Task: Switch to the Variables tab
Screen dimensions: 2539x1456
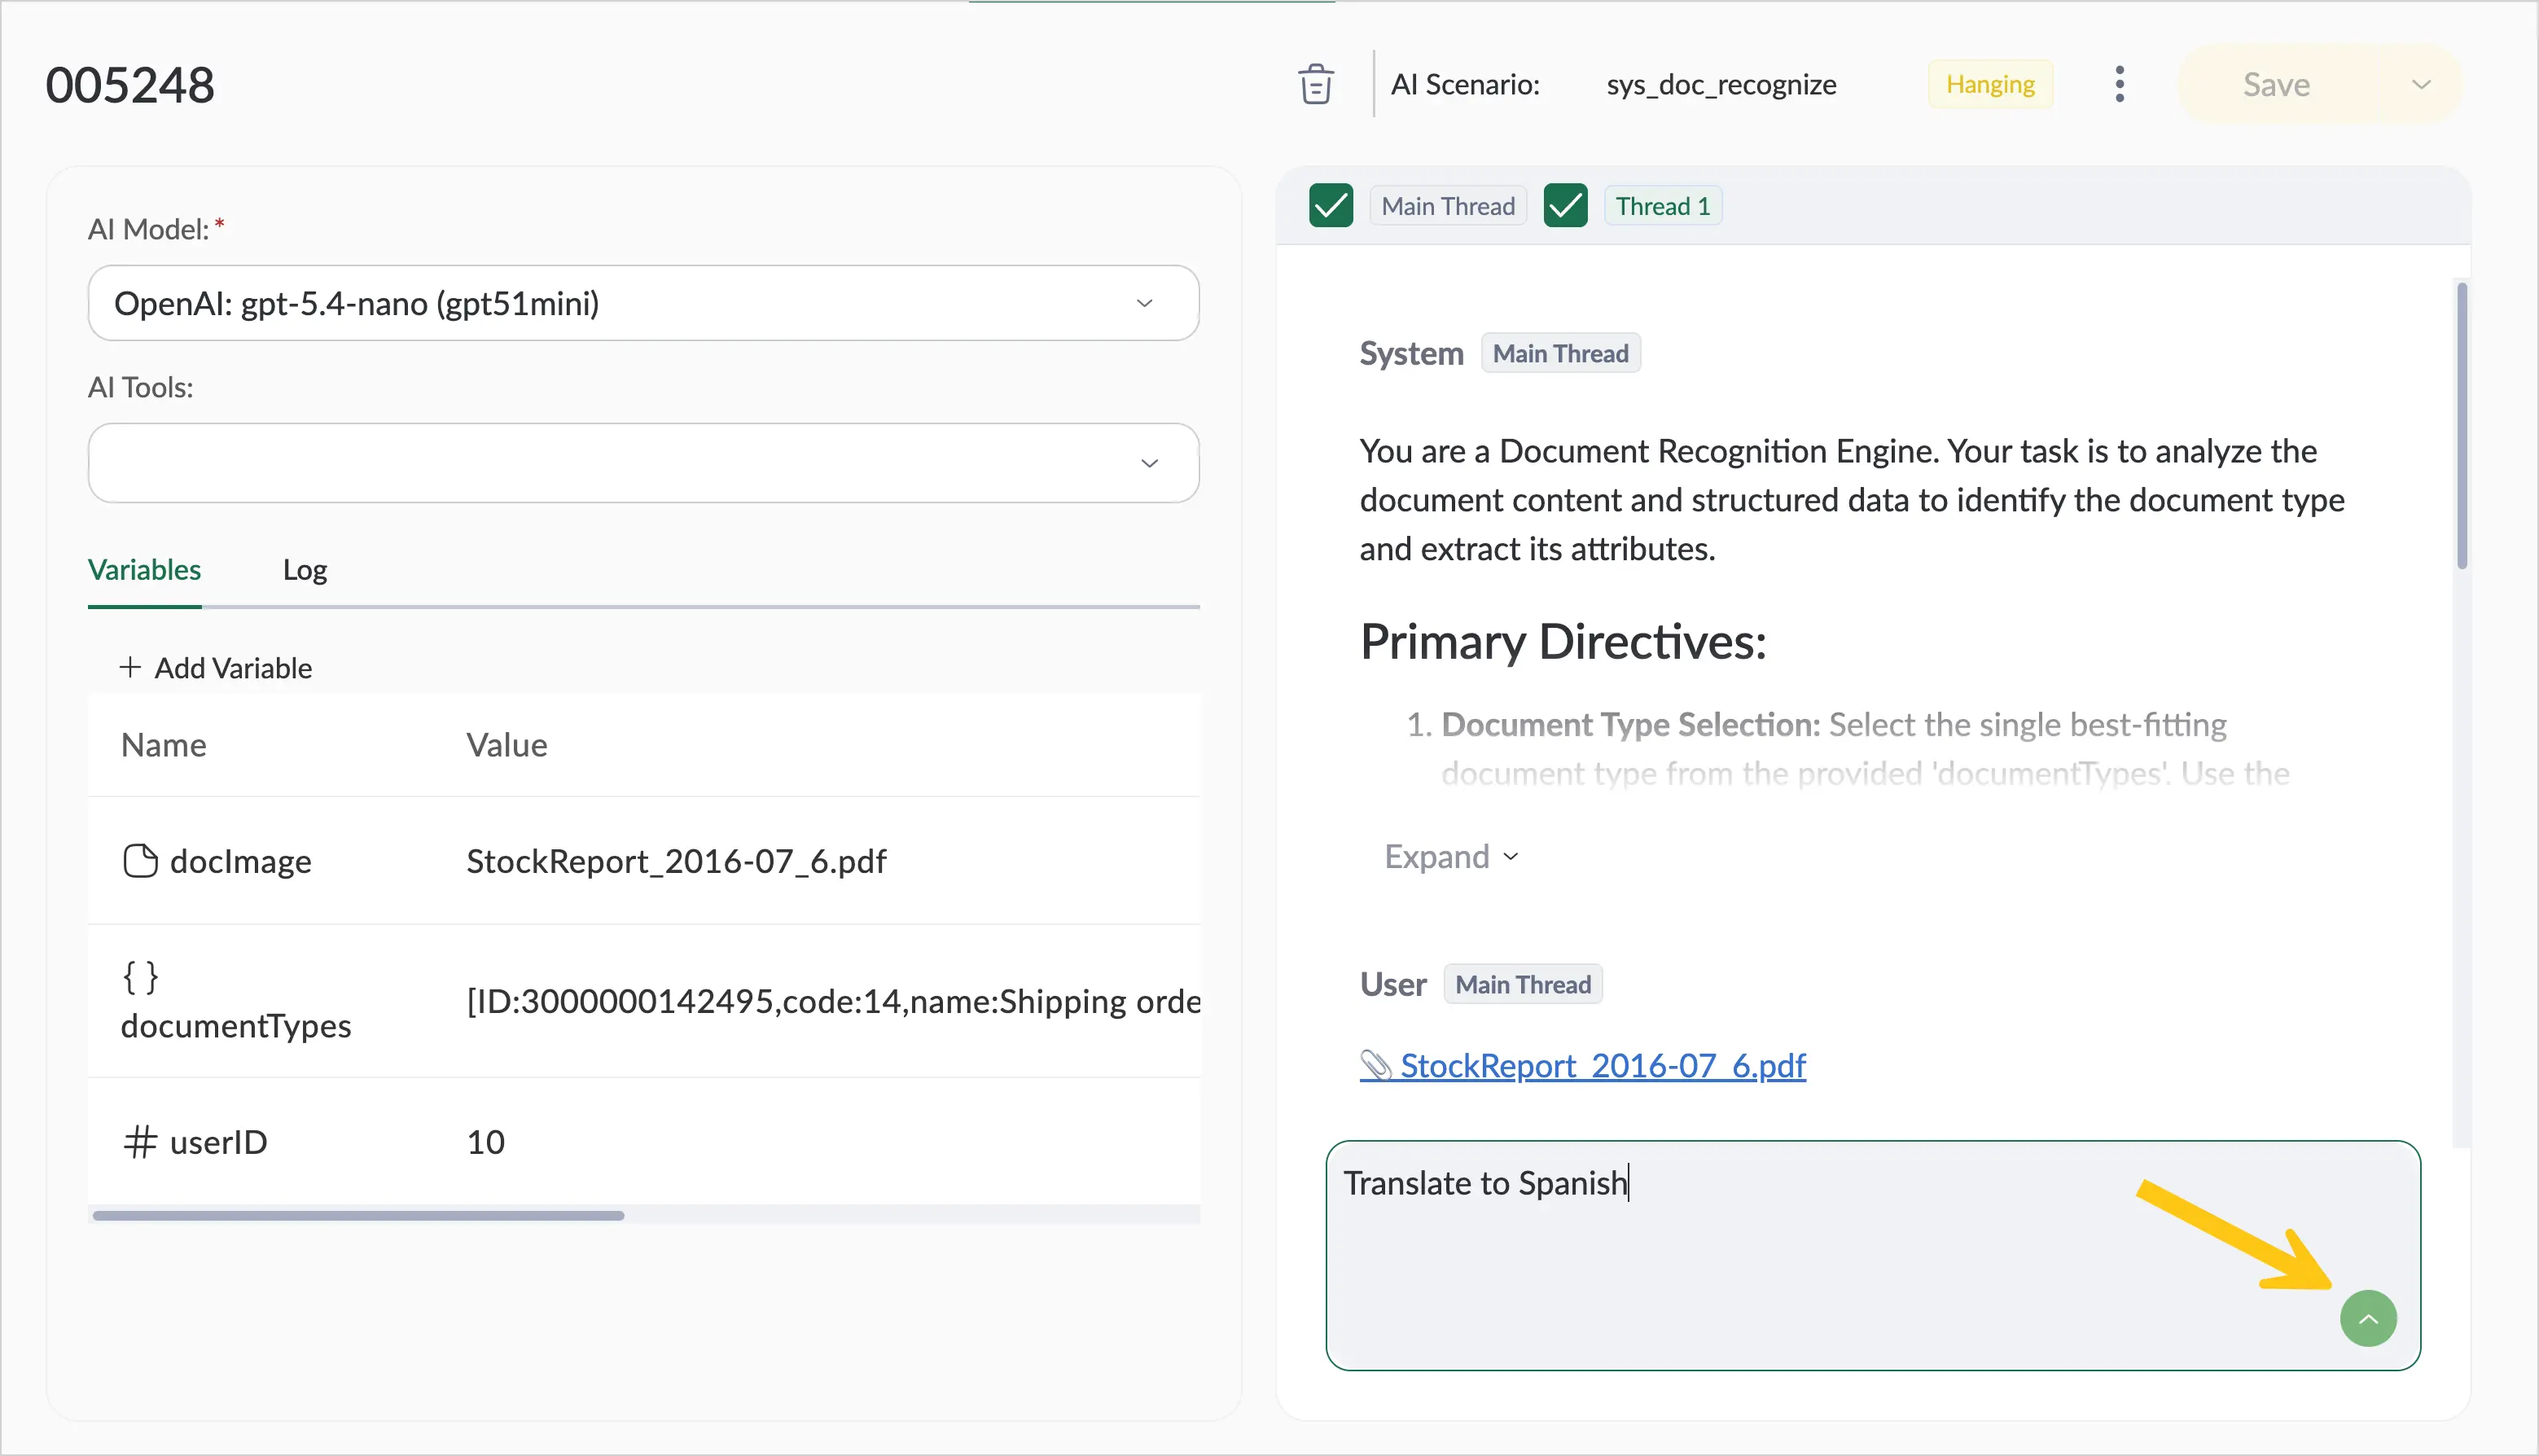Action: (x=144, y=569)
